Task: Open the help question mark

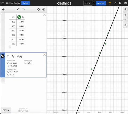Action: pyautogui.click(x=120, y=3)
